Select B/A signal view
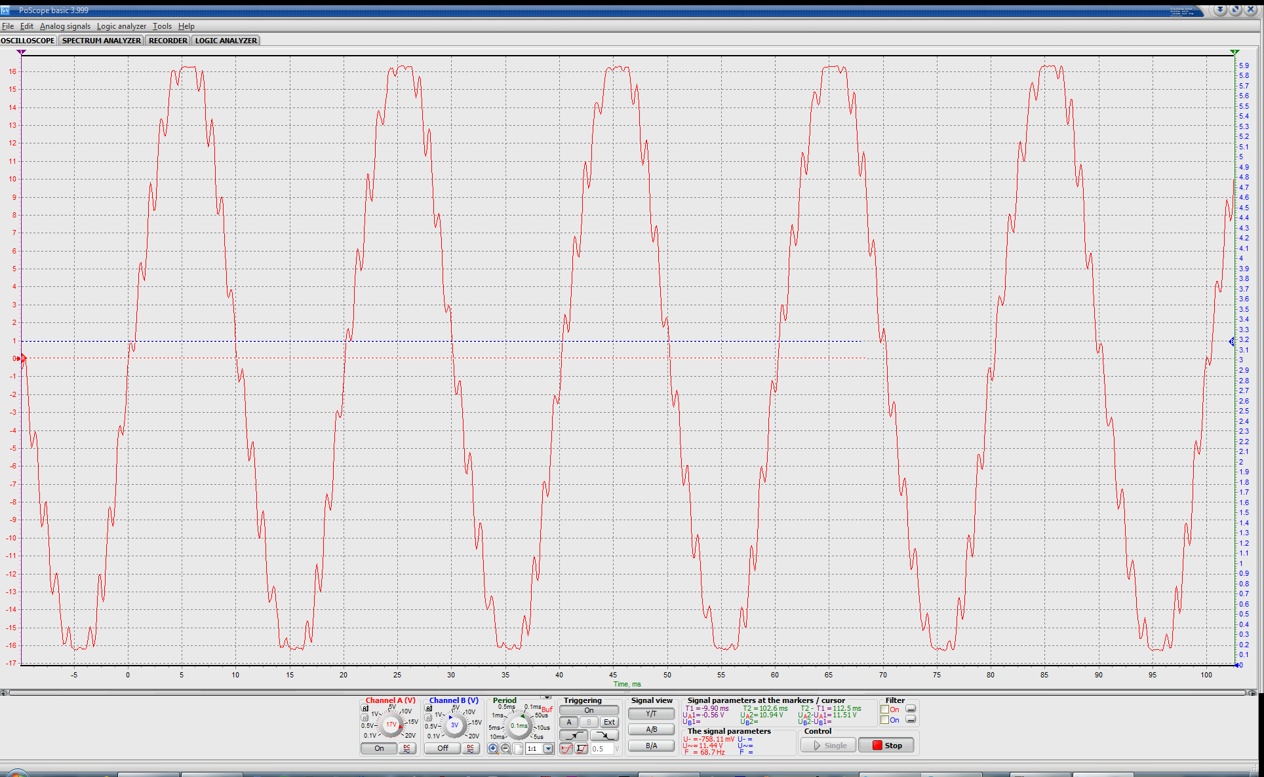This screenshot has height=777, width=1264. (651, 746)
